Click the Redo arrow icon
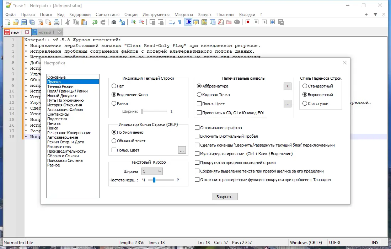 pos(103,22)
